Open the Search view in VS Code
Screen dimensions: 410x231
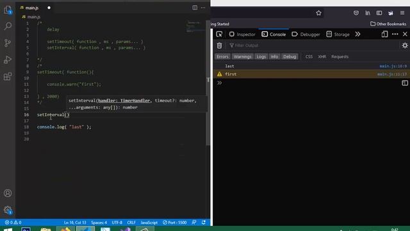tap(8, 26)
